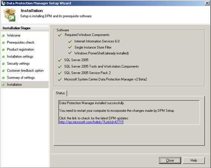Select the Security settings stage
This screenshot has height=168, width=211.
point(18,64)
